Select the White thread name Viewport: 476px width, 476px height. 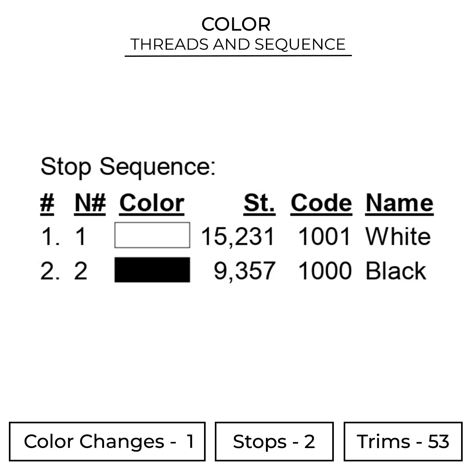[x=398, y=237]
